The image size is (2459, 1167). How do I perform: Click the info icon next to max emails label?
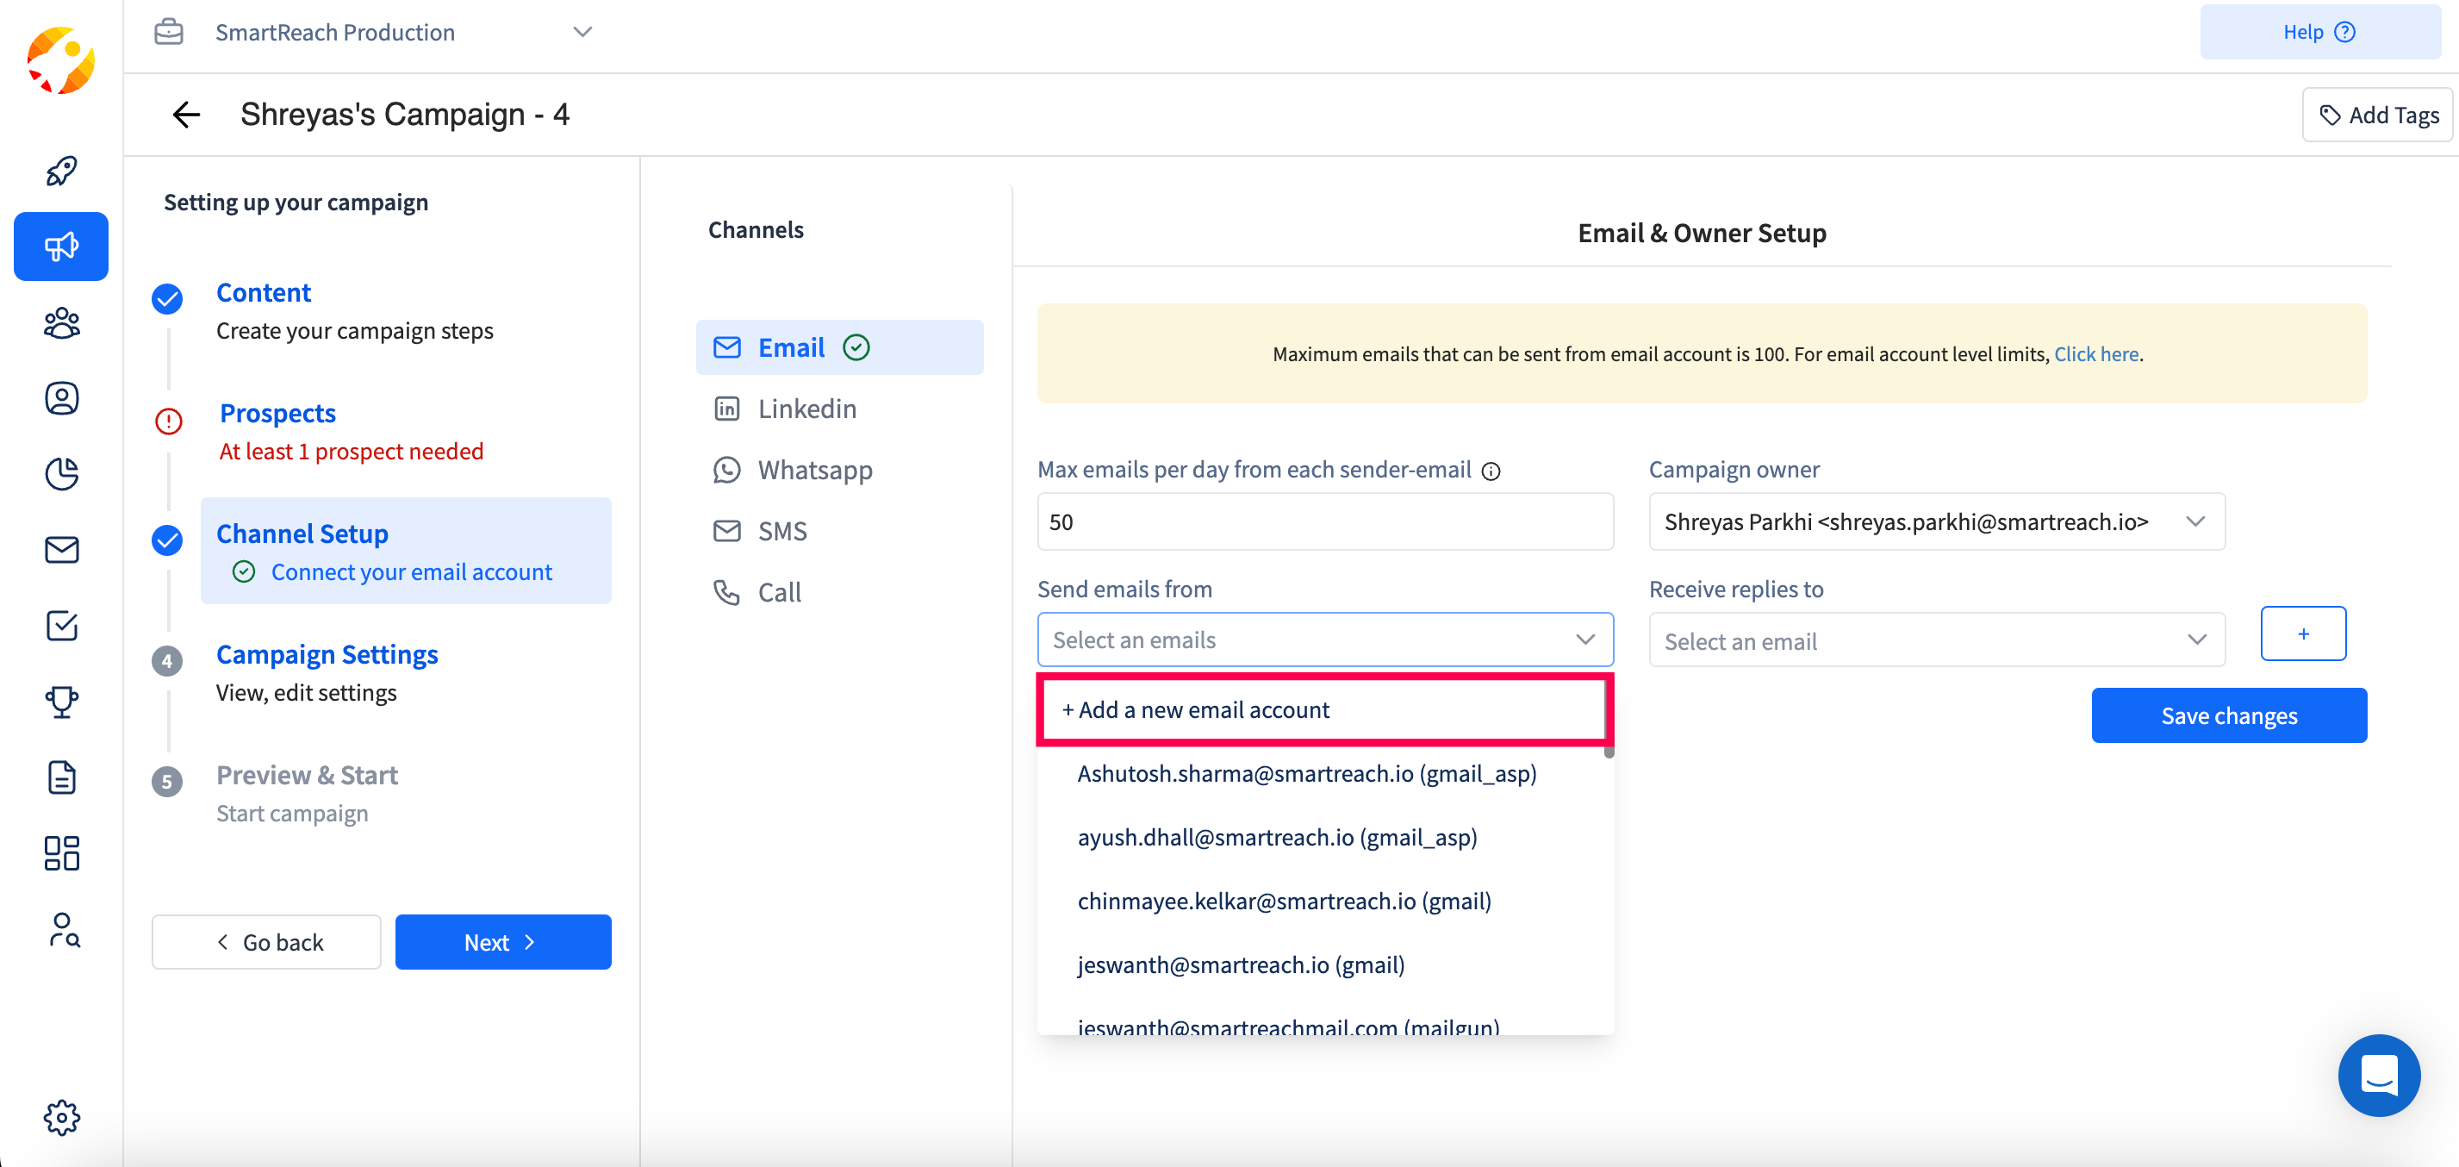pos(1491,471)
